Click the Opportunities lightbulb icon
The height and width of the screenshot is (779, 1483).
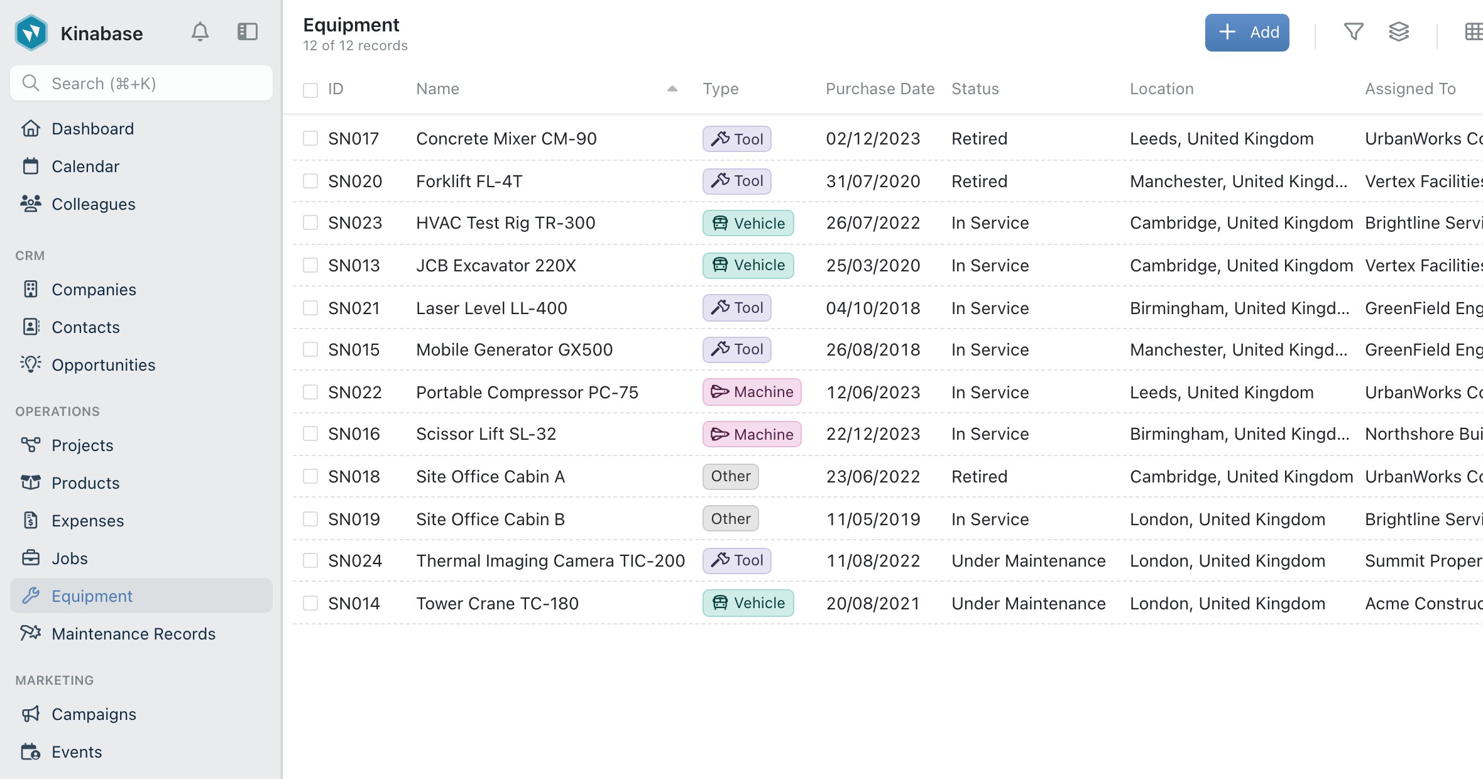pyautogui.click(x=31, y=365)
